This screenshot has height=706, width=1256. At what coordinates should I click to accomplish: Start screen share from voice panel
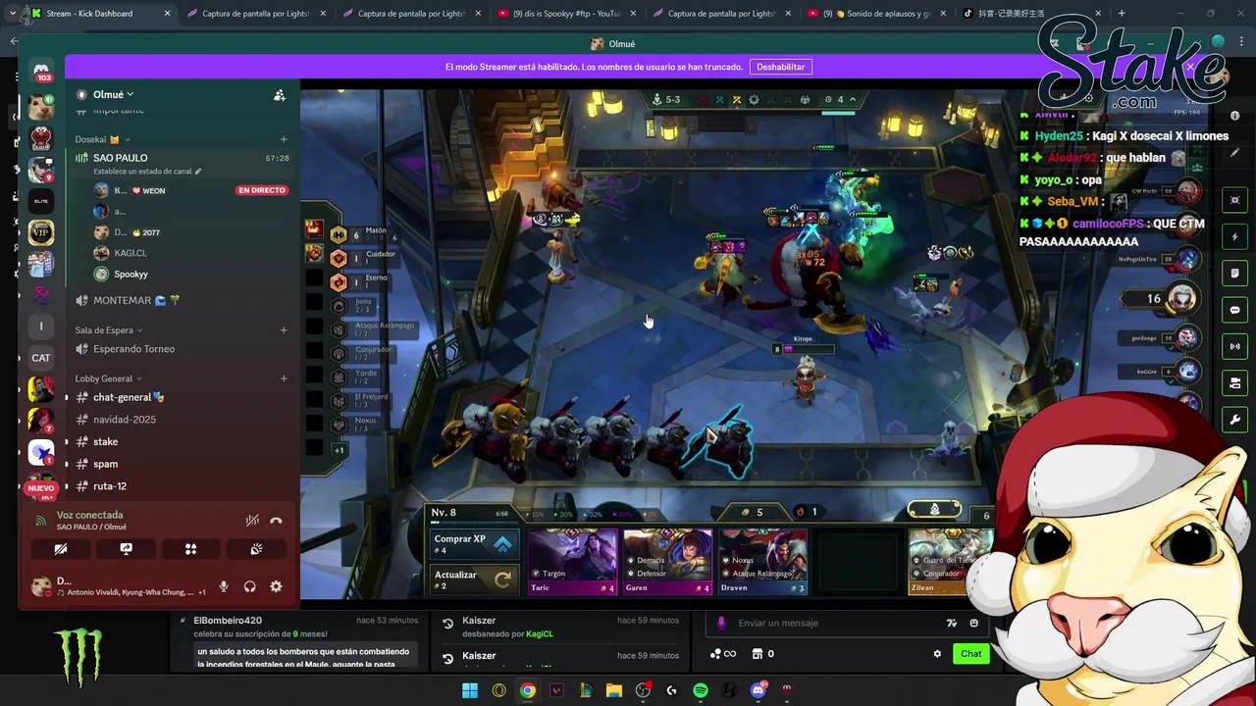click(126, 549)
